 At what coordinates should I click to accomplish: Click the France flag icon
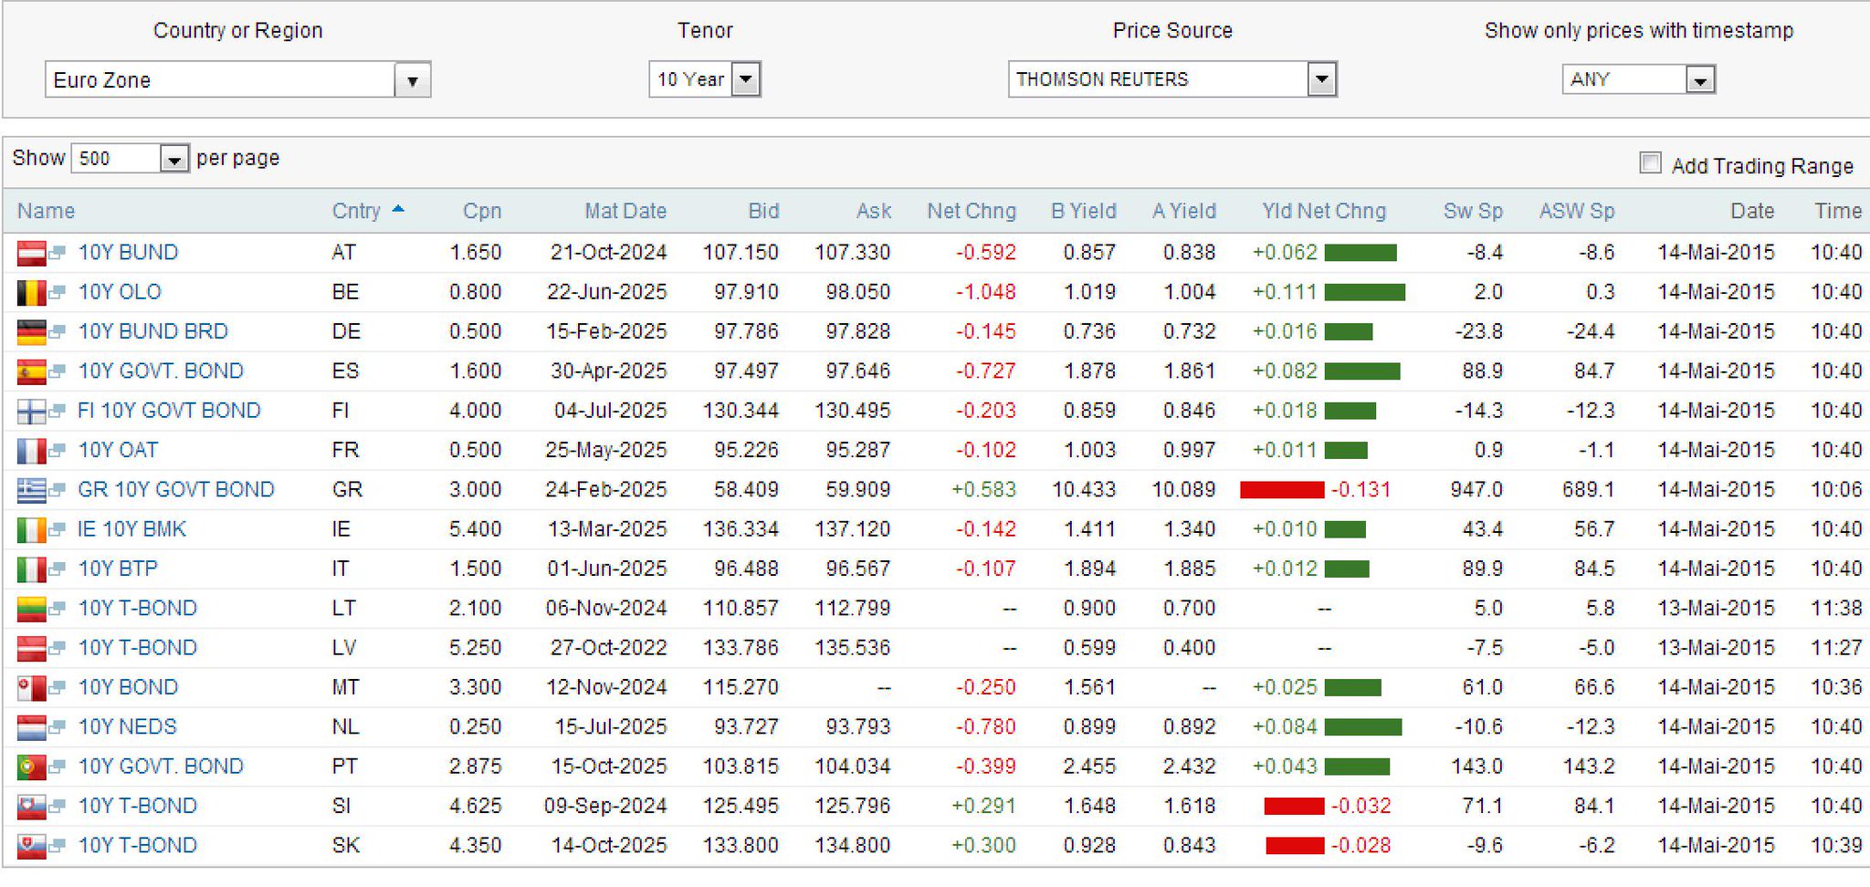(31, 451)
